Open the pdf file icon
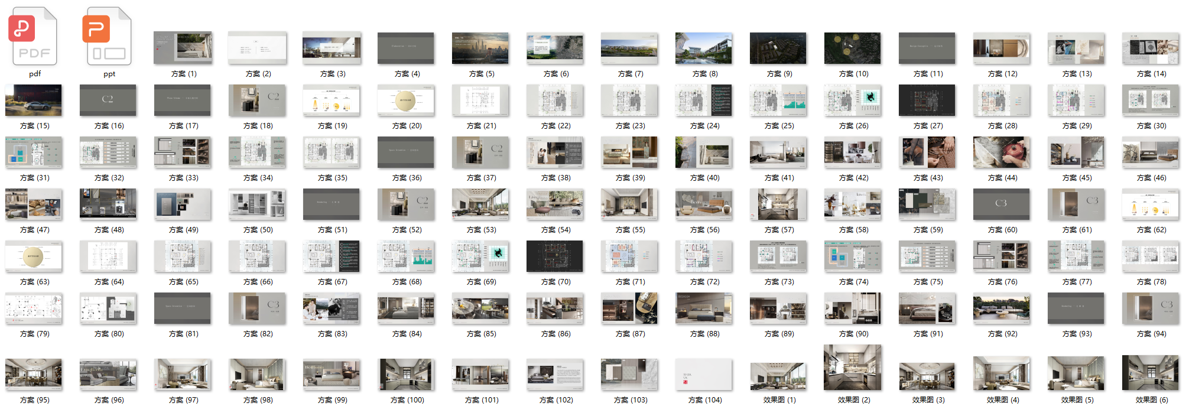Viewport: 1189px width, 419px height. [x=34, y=37]
